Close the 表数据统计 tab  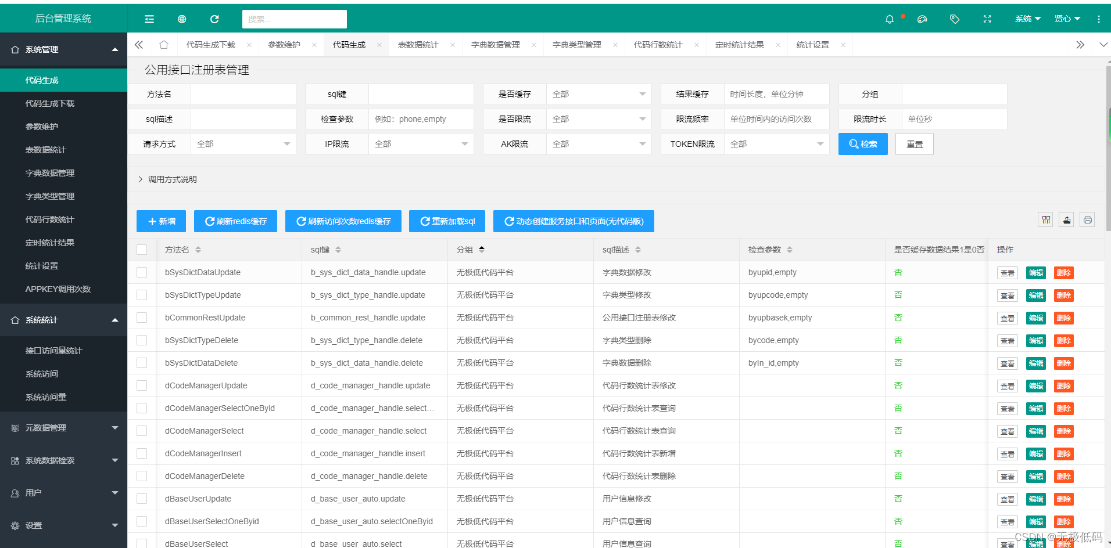(x=453, y=45)
